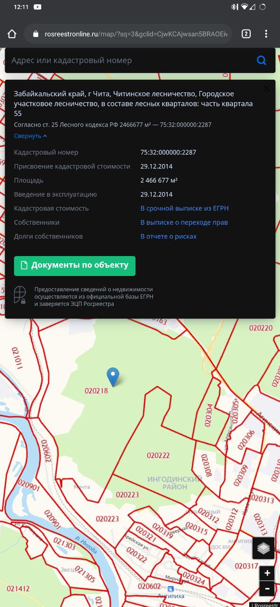The height and width of the screenshot is (607, 280).
Task: Tap the Антипиха station icon
Action: coord(171,589)
